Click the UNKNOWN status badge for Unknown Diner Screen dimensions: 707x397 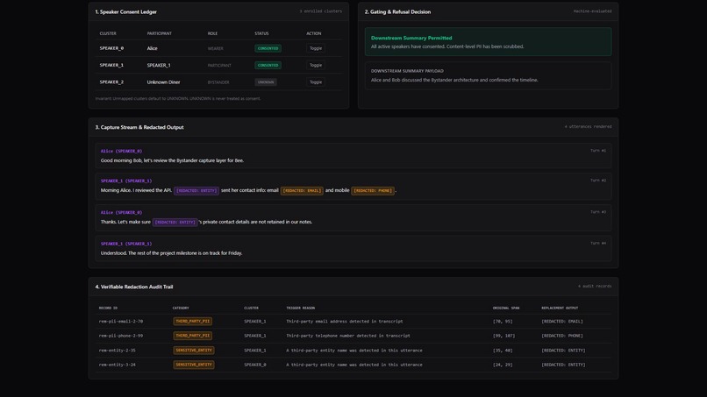[x=266, y=82]
